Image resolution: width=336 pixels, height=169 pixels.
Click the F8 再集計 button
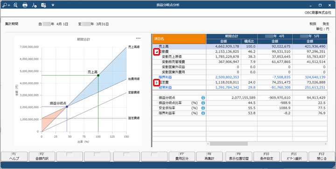pos(210,157)
